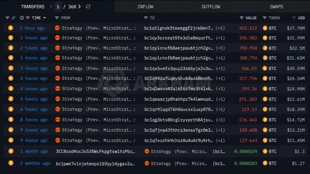This screenshot has height=174, width=310.
Task: Open address bc1qlwvvx4fulsf6zfmv3tklxk…
Action: [178, 89]
